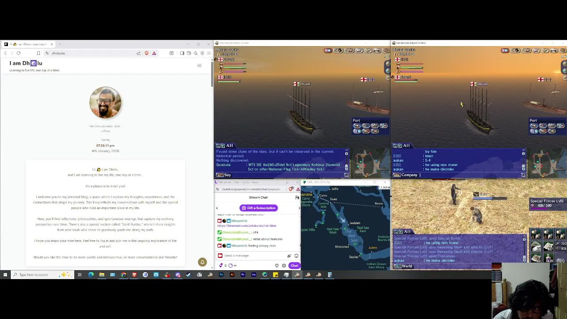Open Microsoft Edge from taskbar

[x=91, y=275]
